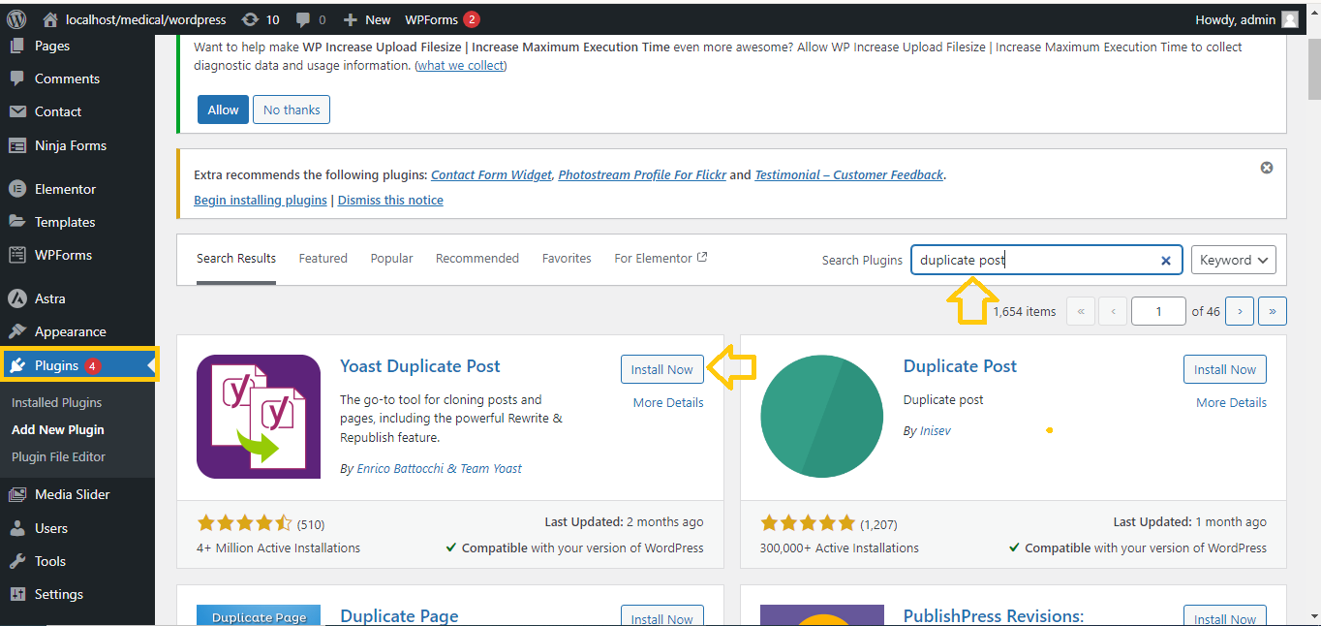Clear the plugin search field
This screenshot has width=1321, height=626.
[x=1166, y=261]
